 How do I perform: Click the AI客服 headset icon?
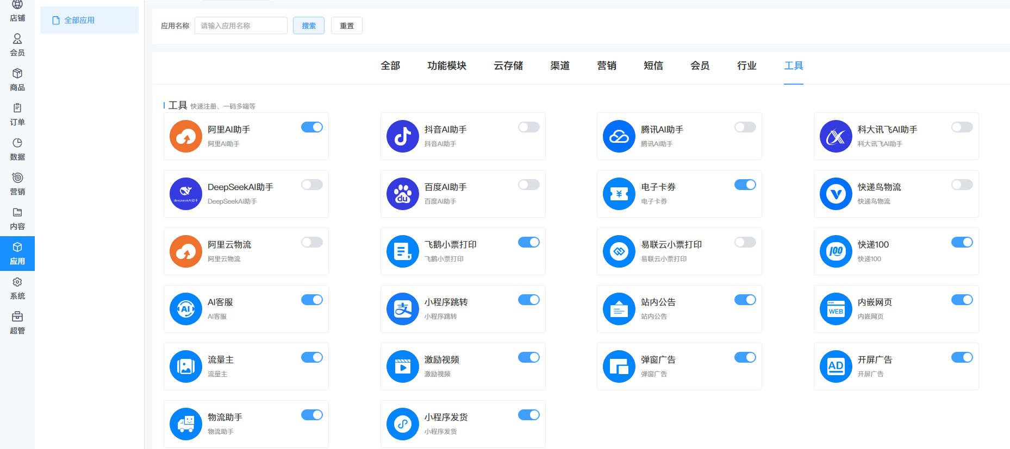coord(186,309)
